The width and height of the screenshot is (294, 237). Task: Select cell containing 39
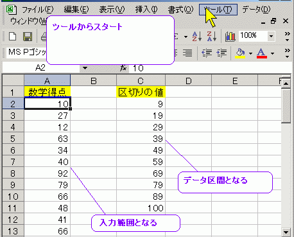(x=141, y=139)
